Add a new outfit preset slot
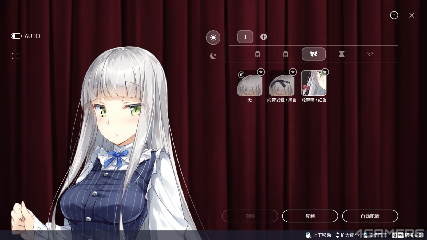This screenshot has height=240, width=427. pos(263,37)
